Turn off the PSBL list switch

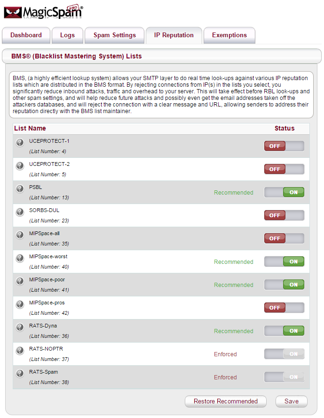tap(284, 192)
